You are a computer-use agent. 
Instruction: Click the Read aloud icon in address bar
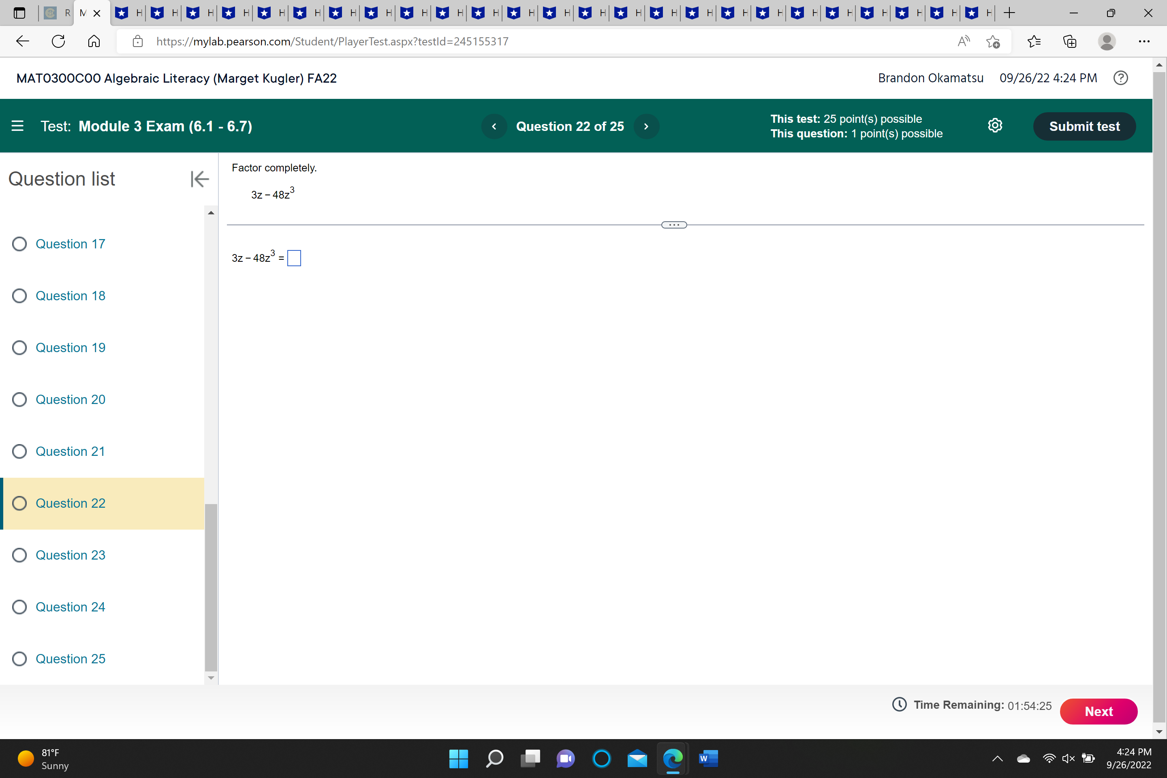point(963,41)
